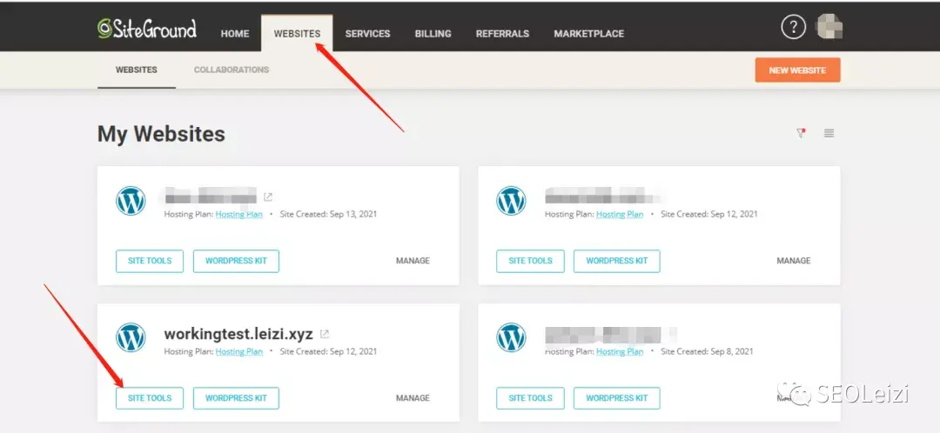Image resolution: width=940 pixels, height=433 pixels.
Task: Click MANAGE on Sep 13, 2021 site
Action: [x=413, y=261]
